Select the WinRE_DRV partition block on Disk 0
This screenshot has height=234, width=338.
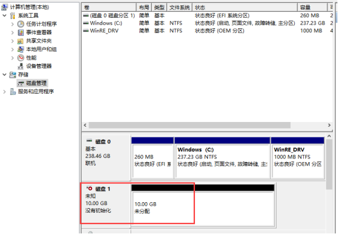[x=297, y=158]
